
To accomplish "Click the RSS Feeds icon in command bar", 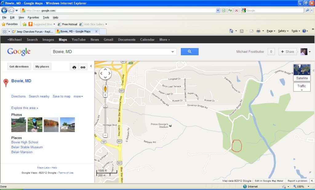I will tap(242, 31).
